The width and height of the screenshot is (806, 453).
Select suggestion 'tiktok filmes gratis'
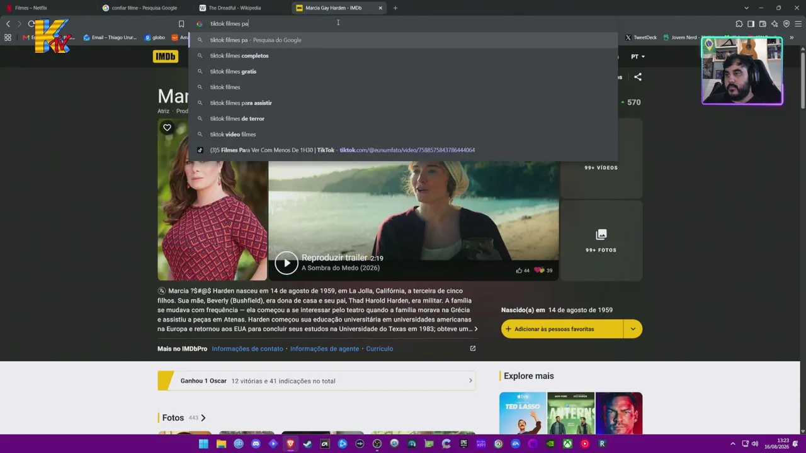[403, 72]
